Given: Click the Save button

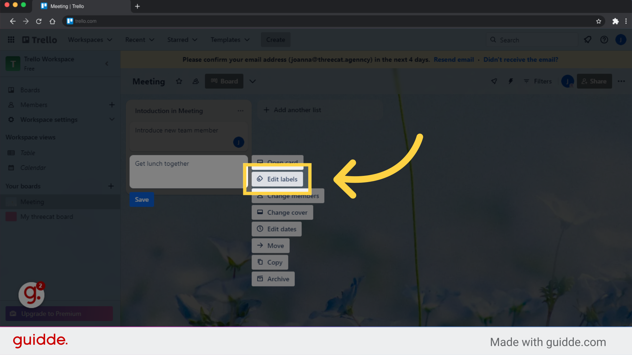Looking at the screenshot, I should point(142,199).
